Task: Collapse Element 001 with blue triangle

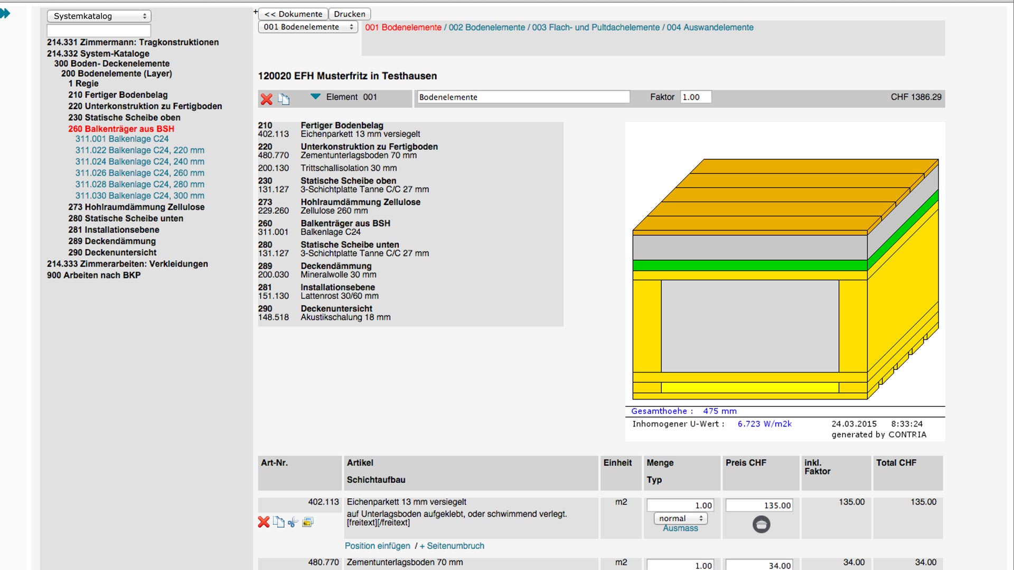Action: tap(315, 97)
